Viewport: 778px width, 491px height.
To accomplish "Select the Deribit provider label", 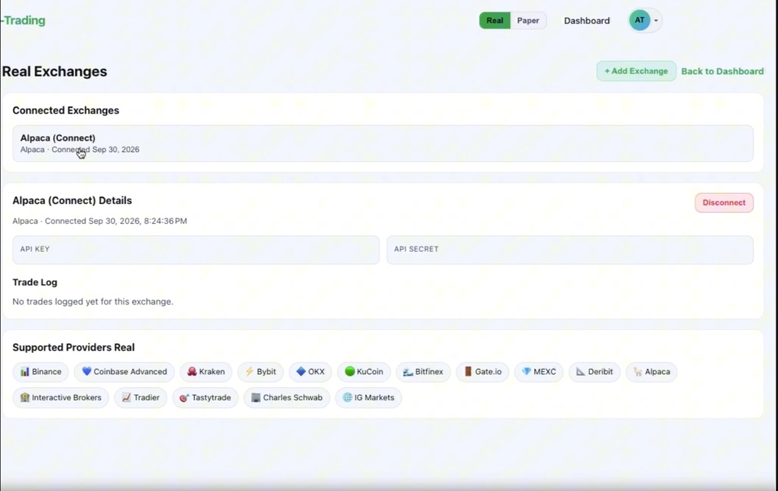I will [601, 371].
